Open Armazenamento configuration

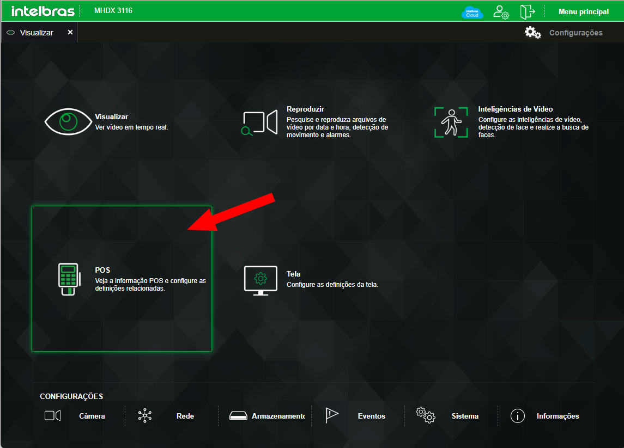278,416
